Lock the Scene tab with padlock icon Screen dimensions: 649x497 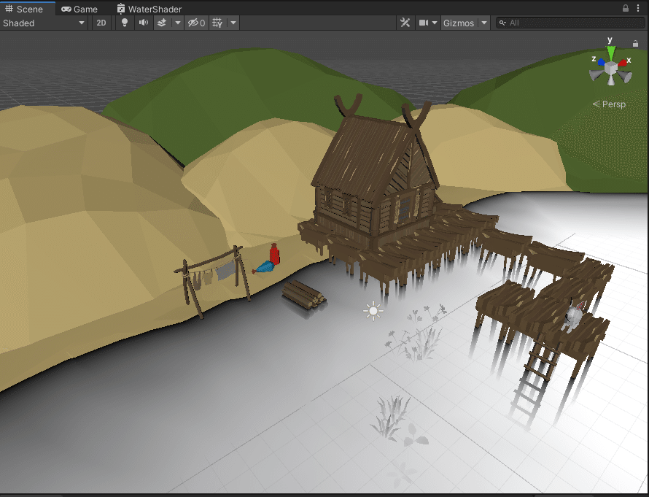(626, 9)
